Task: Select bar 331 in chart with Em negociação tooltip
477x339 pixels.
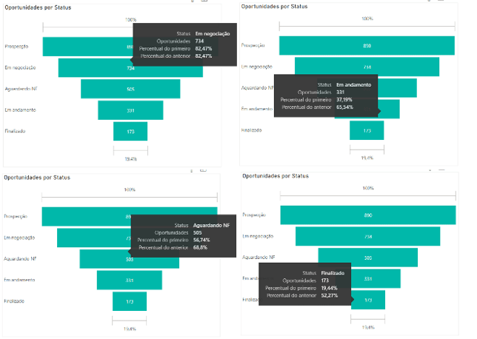Action: [130, 110]
